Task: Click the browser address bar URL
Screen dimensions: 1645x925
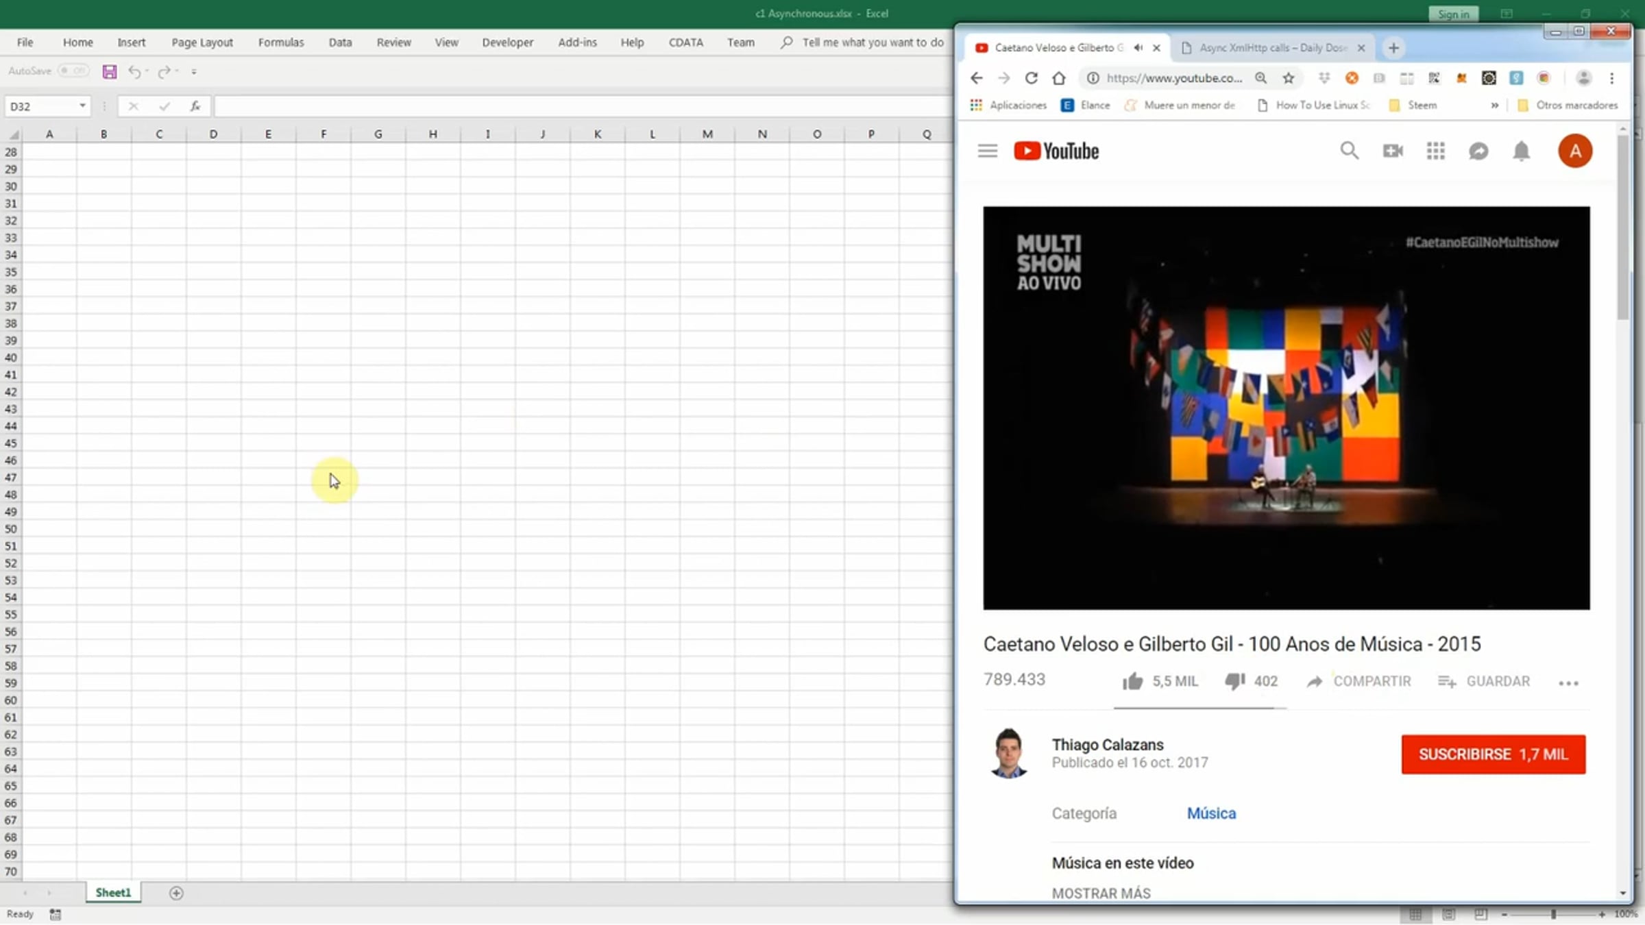Action: tap(1174, 78)
